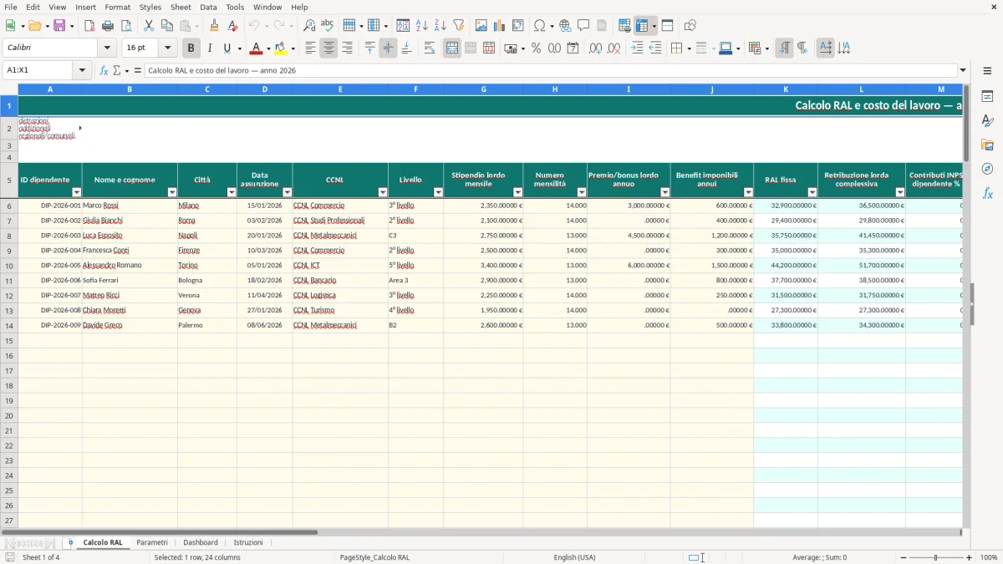The image size is (1003, 564).
Task: Open the Font Size dropdown arrow
Action: (167, 48)
